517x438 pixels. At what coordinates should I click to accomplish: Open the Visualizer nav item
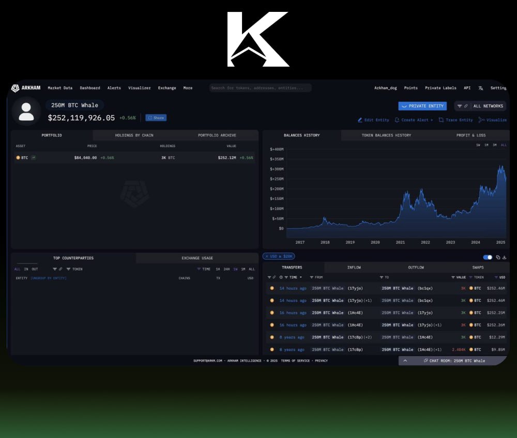click(139, 88)
